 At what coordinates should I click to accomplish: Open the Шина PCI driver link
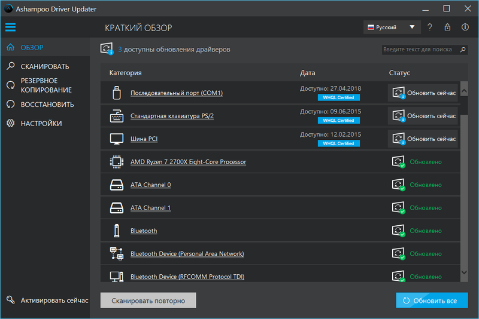[144, 139]
